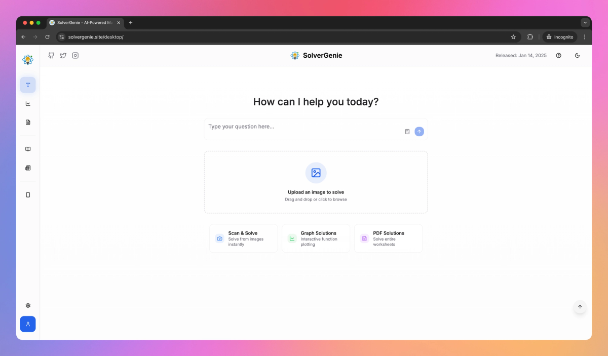Viewport: 608px width, 356px height.
Task: Open the browser three-dot menu
Action: tap(585, 36)
